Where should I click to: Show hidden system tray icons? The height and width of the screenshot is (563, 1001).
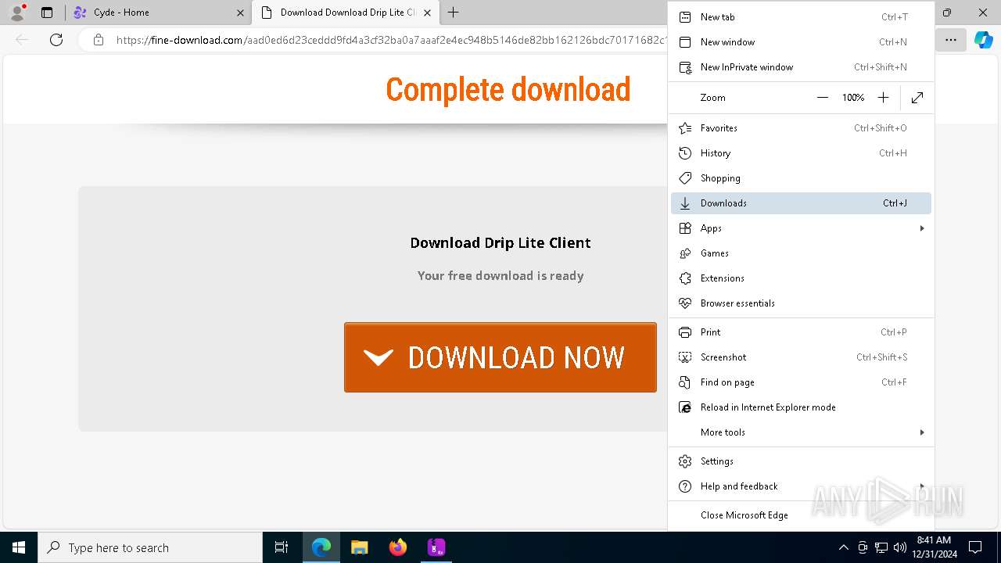tap(843, 547)
